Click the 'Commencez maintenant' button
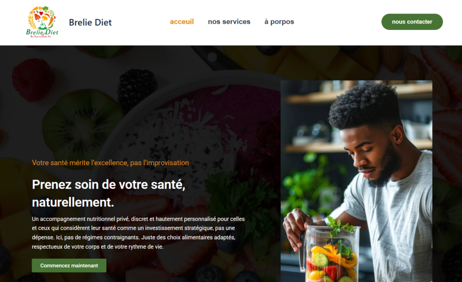 [69, 265]
